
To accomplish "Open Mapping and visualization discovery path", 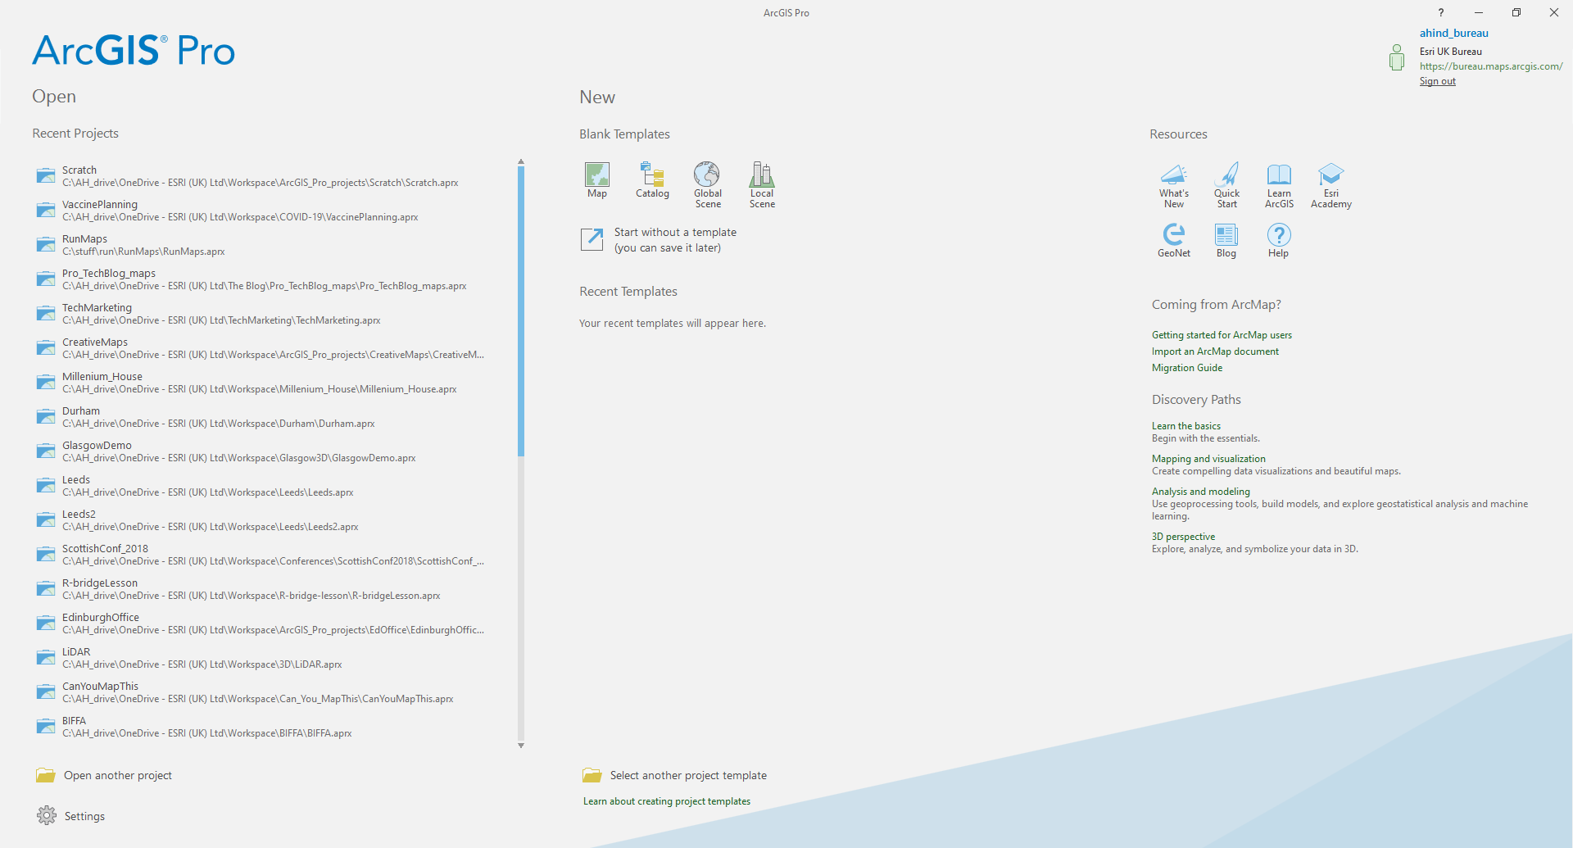I will (1208, 459).
